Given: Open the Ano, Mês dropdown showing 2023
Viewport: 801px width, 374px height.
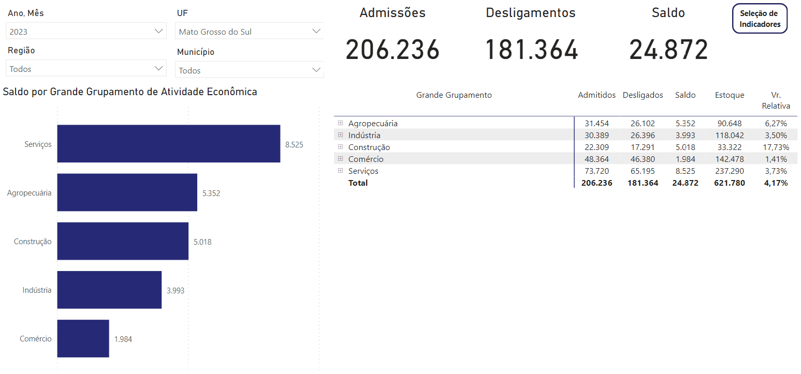Looking at the screenshot, I should click(x=86, y=32).
